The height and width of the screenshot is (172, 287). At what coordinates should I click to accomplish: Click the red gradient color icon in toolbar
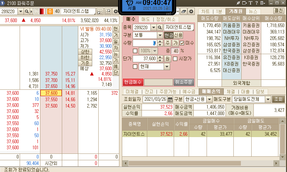42,11
